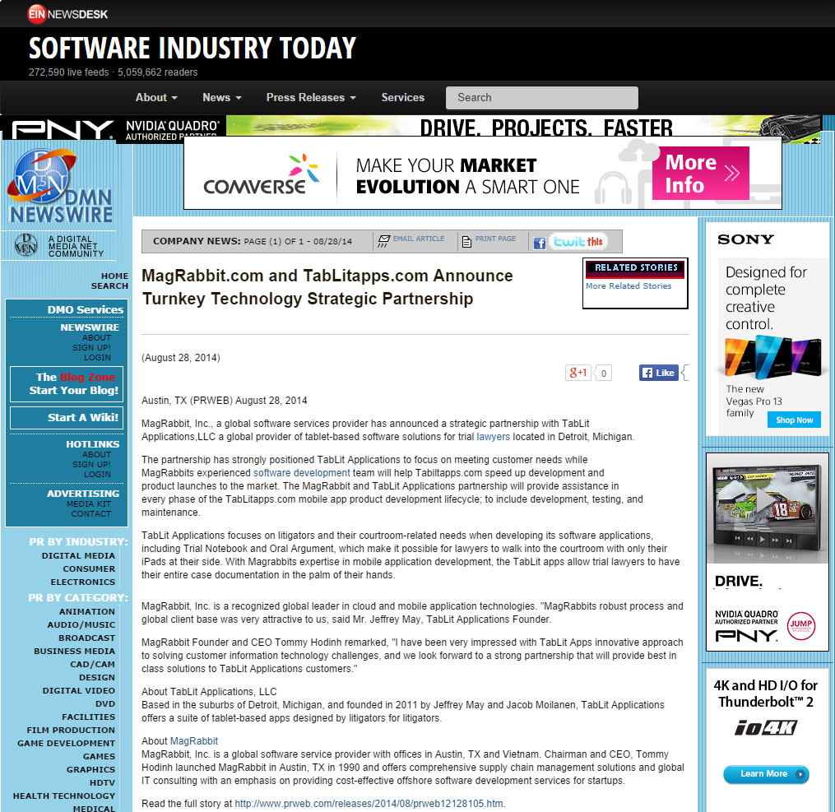Select CONSUMER ELECTRONICS industry category
This screenshot has width=835, height=812.
[x=83, y=576]
